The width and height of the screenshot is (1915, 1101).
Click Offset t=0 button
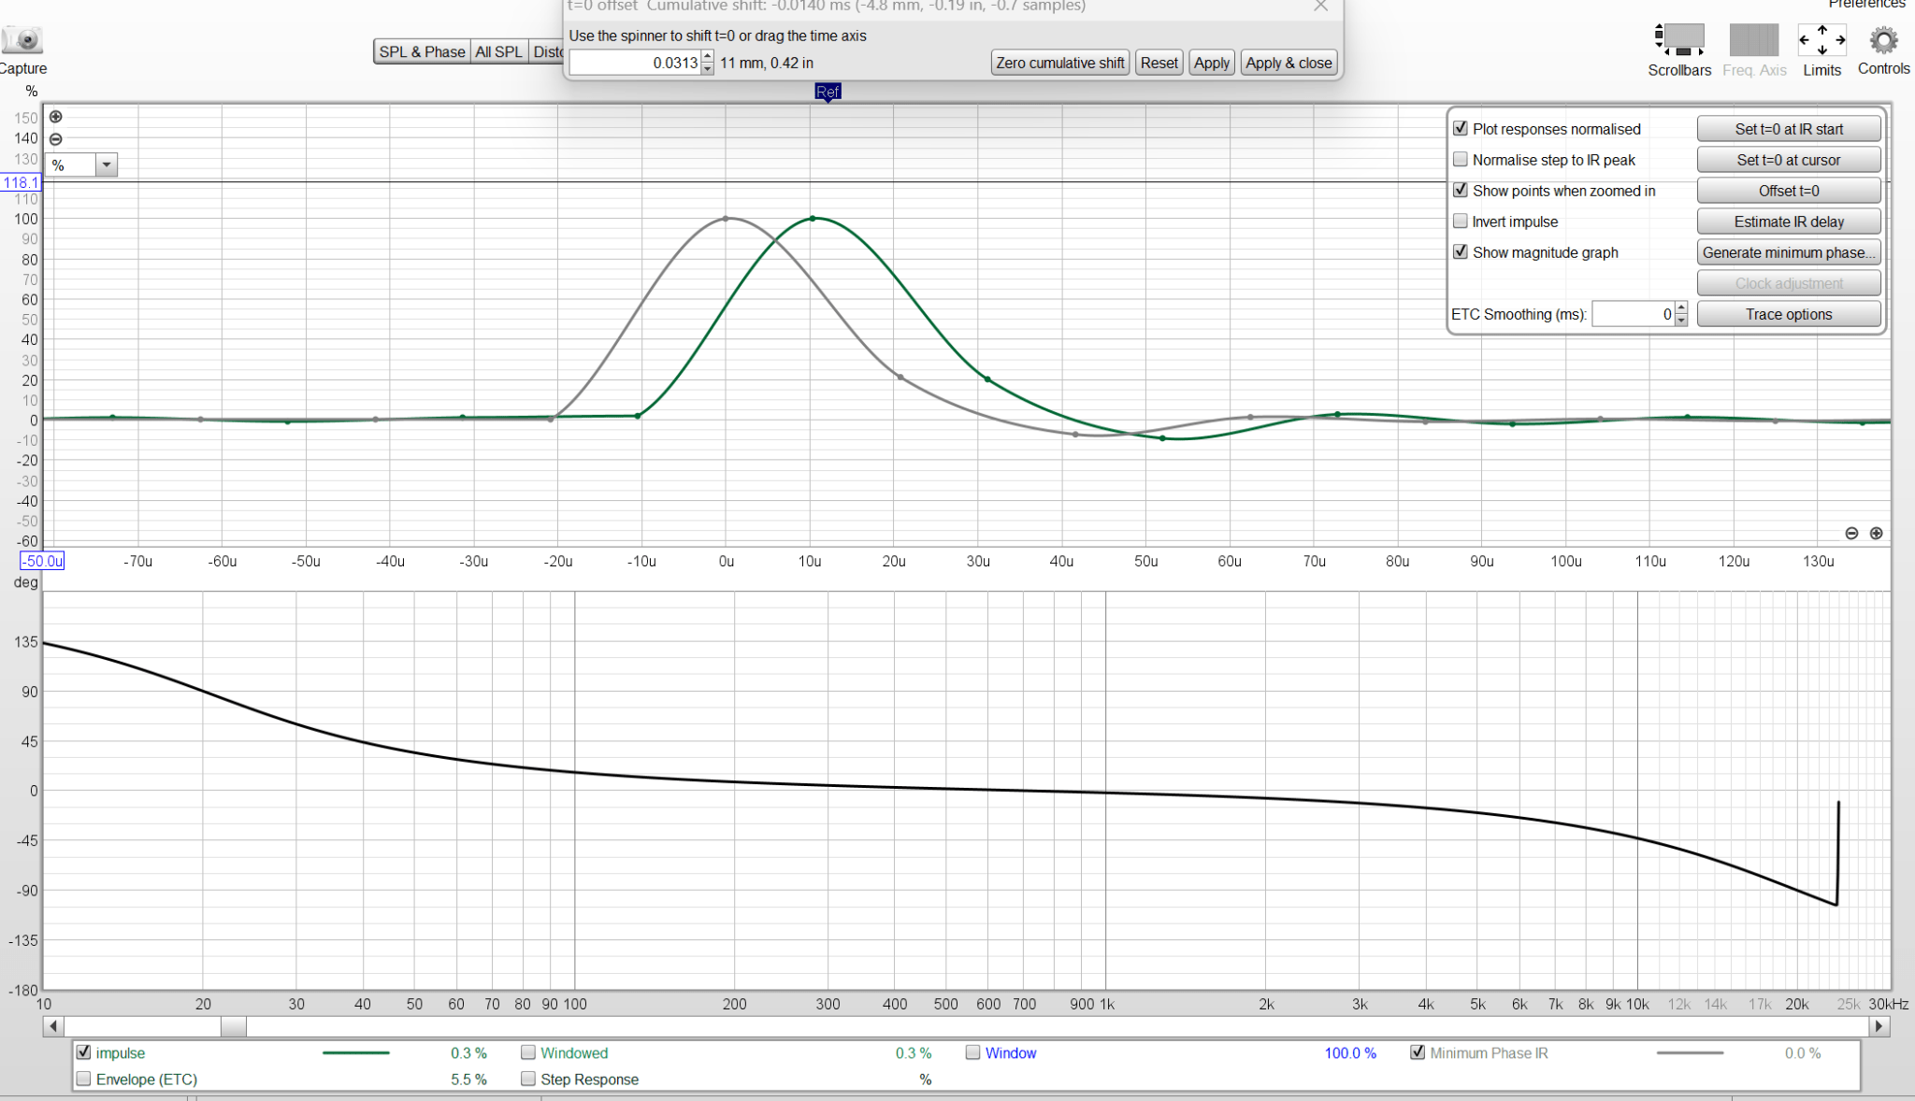[x=1789, y=191]
